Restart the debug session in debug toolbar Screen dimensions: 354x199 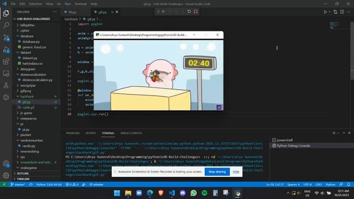[x=189, y=12]
